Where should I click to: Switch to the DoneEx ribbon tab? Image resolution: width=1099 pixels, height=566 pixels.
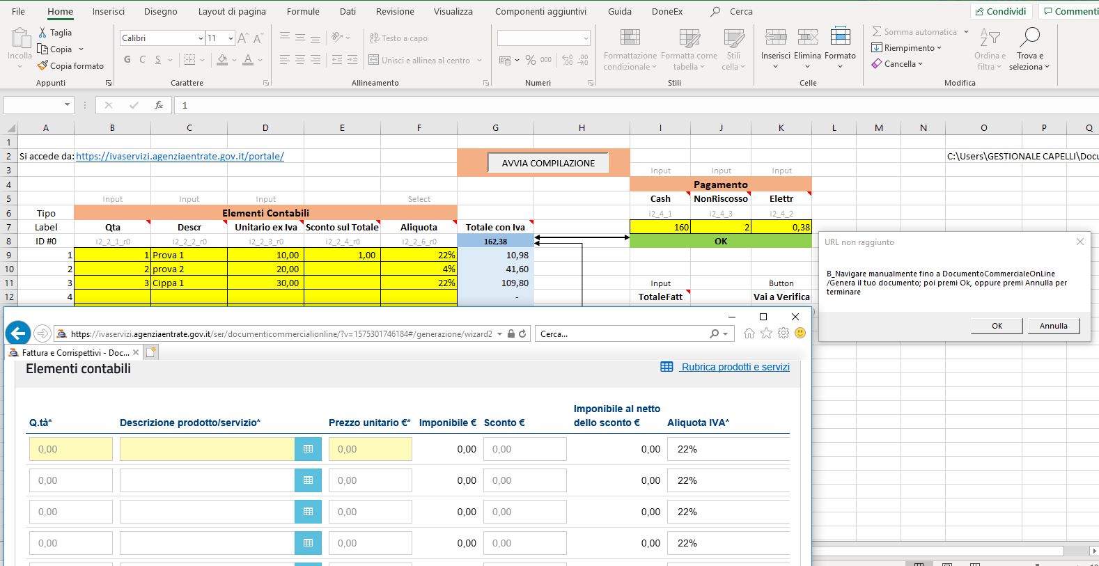667,11
